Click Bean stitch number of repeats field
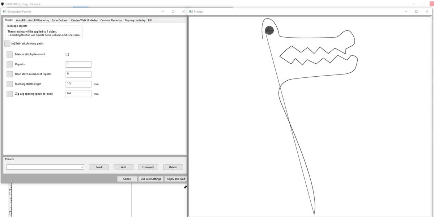This screenshot has height=217, width=434. click(x=78, y=74)
